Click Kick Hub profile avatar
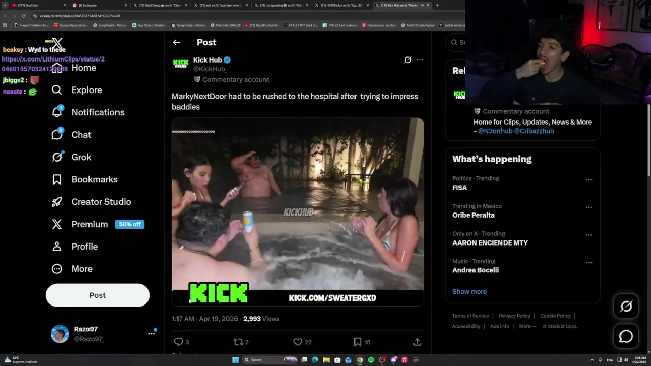The width and height of the screenshot is (651, 366). (181, 64)
